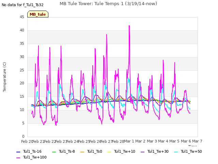The width and height of the screenshot is (218, 164).
Task: Toggle the Tul1_Tw+10 legend entry
Action: [121, 151]
